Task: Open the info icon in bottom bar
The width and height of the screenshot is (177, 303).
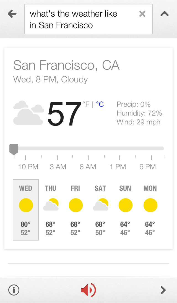Action: tap(13, 290)
